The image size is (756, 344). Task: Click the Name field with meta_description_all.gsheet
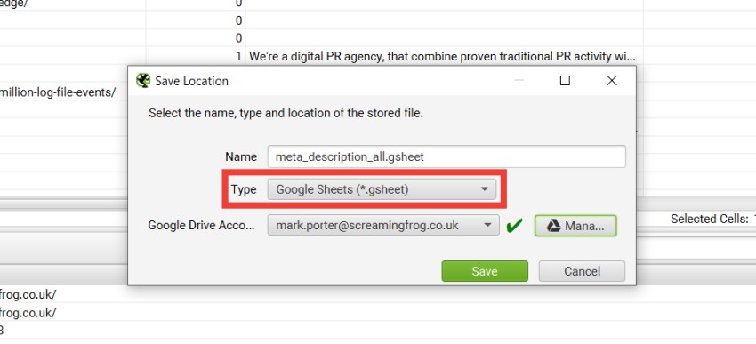coord(446,156)
